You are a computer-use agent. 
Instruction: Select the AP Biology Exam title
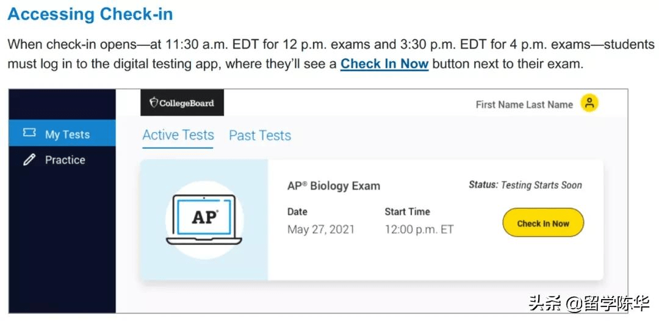coord(334,186)
